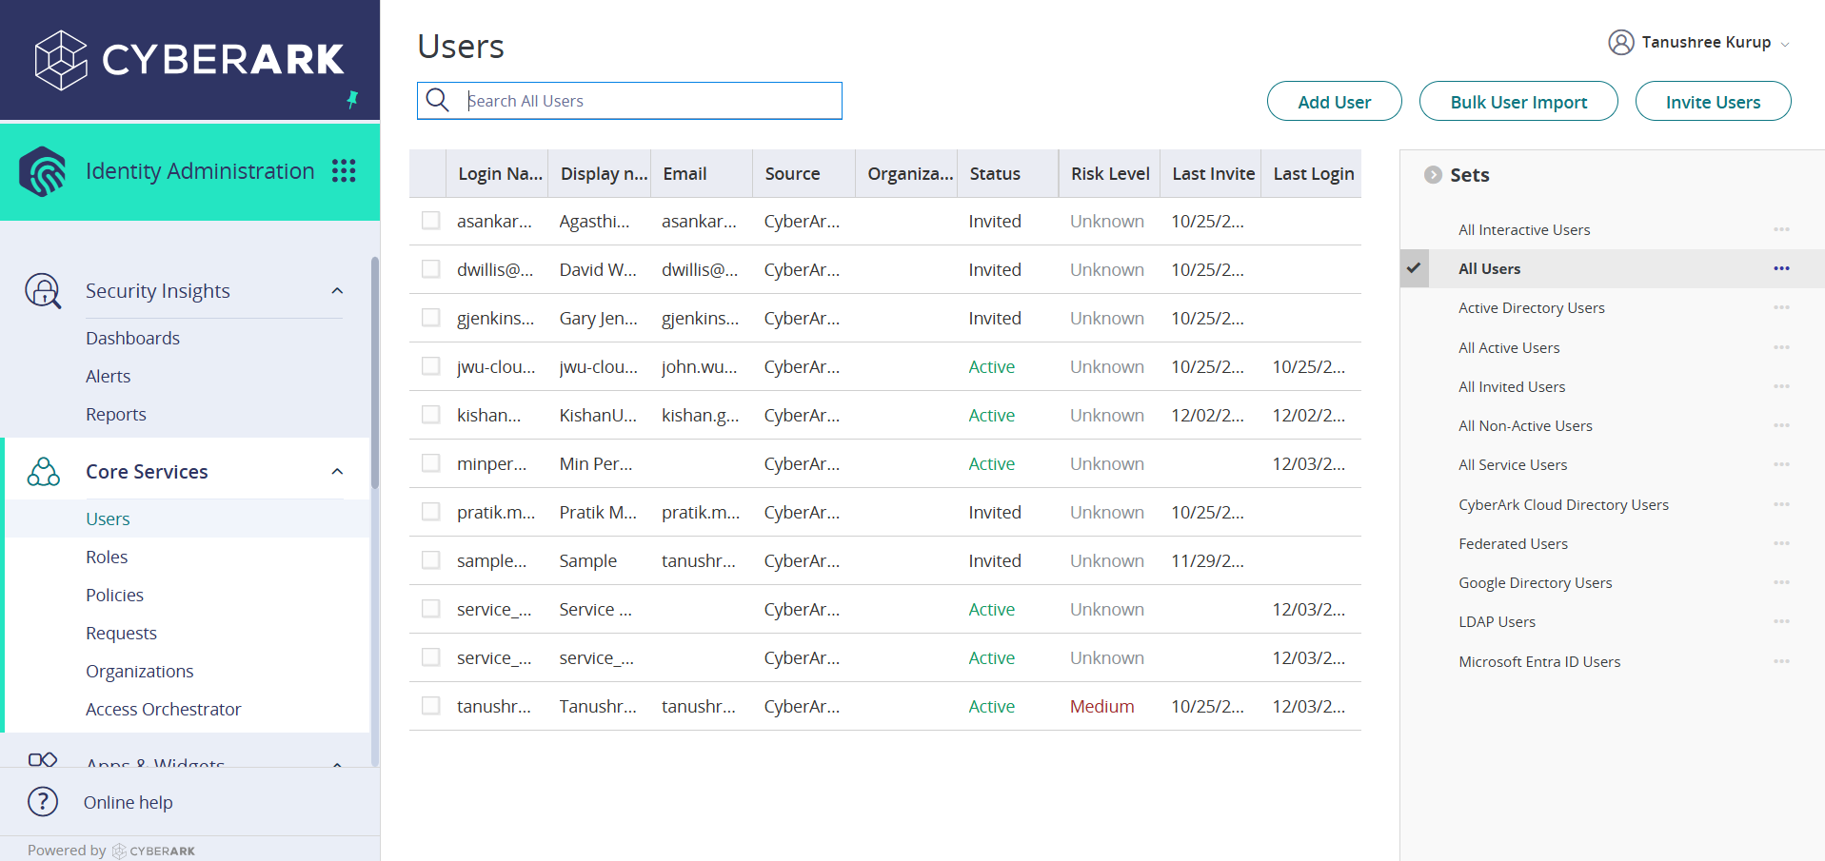Go to Organizations under Core Services
The width and height of the screenshot is (1825, 861).
140,671
